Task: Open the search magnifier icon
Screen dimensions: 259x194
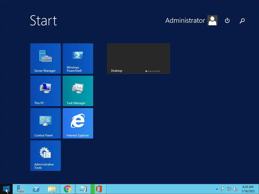Action: [242, 21]
